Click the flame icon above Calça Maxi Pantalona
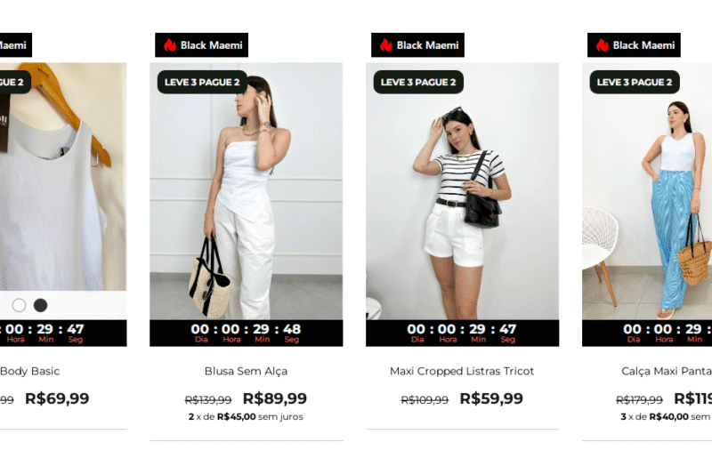The width and height of the screenshot is (712, 474). tap(603, 44)
